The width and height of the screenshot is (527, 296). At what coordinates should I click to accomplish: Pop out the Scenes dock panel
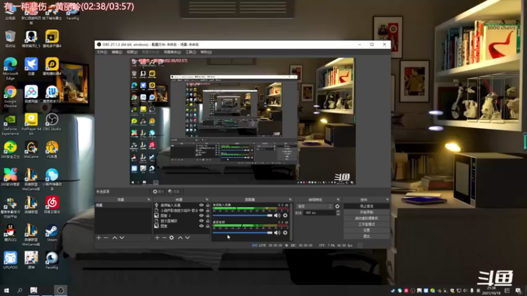pyautogui.click(x=149, y=200)
